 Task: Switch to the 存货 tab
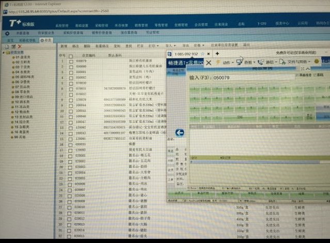46,40
